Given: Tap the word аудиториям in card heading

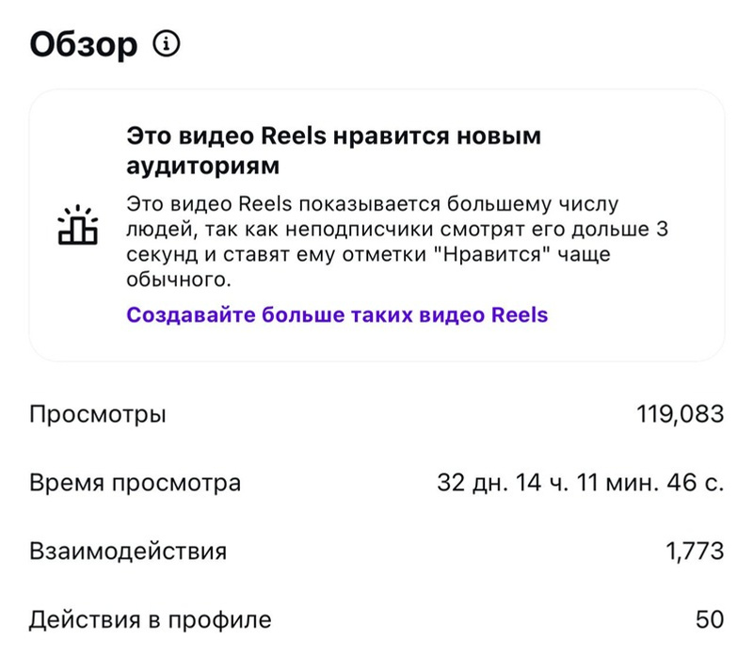Looking at the screenshot, I should [202, 167].
